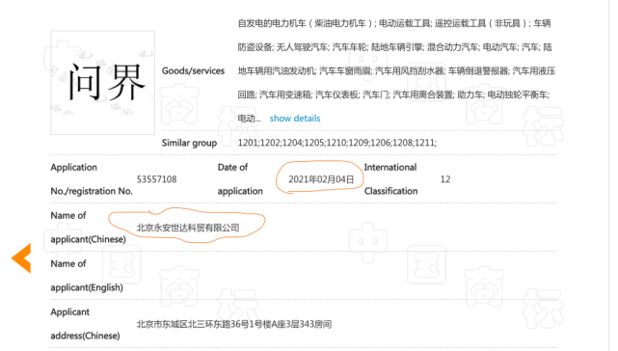The width and height of the screenshot is (618, 351).
Task: Open the 问界 trademark image
Action: [x=102, y=82]
